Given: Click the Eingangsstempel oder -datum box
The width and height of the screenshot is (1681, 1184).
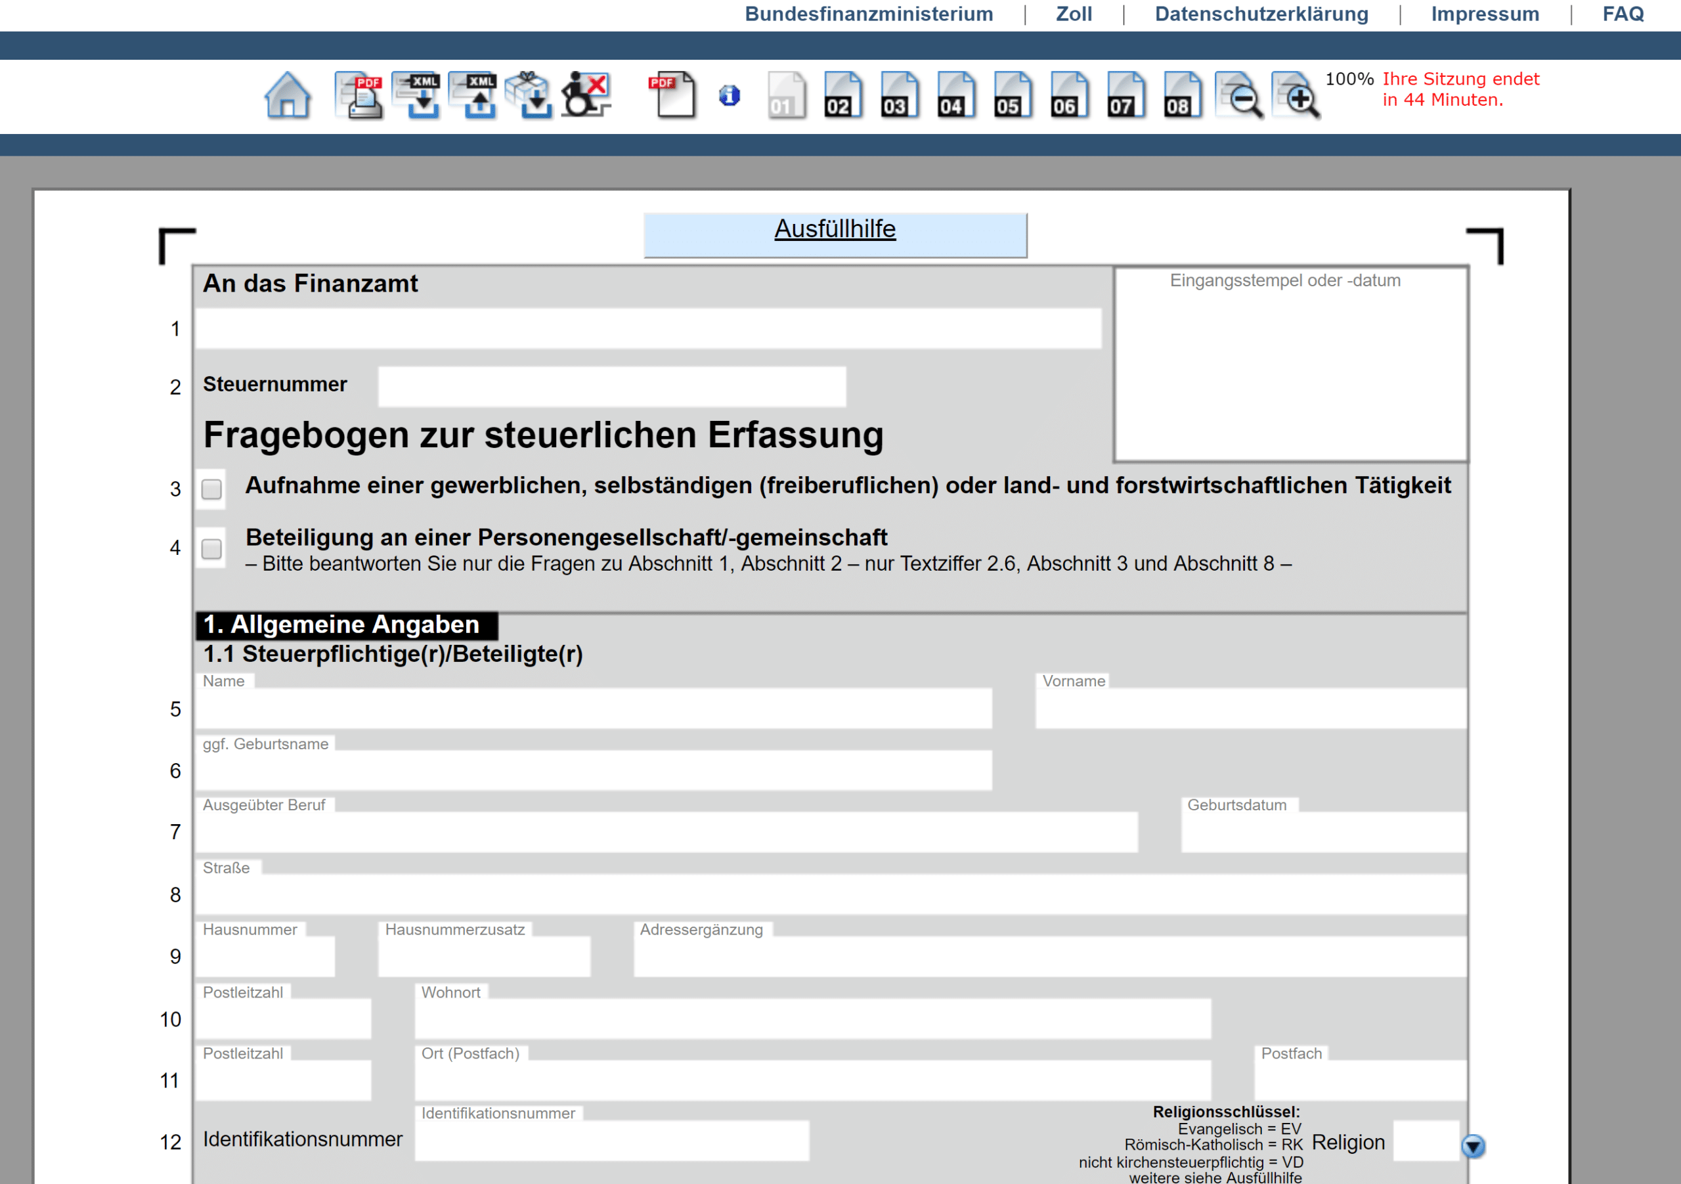Looking at the screenshot, I should (1291, 364).
